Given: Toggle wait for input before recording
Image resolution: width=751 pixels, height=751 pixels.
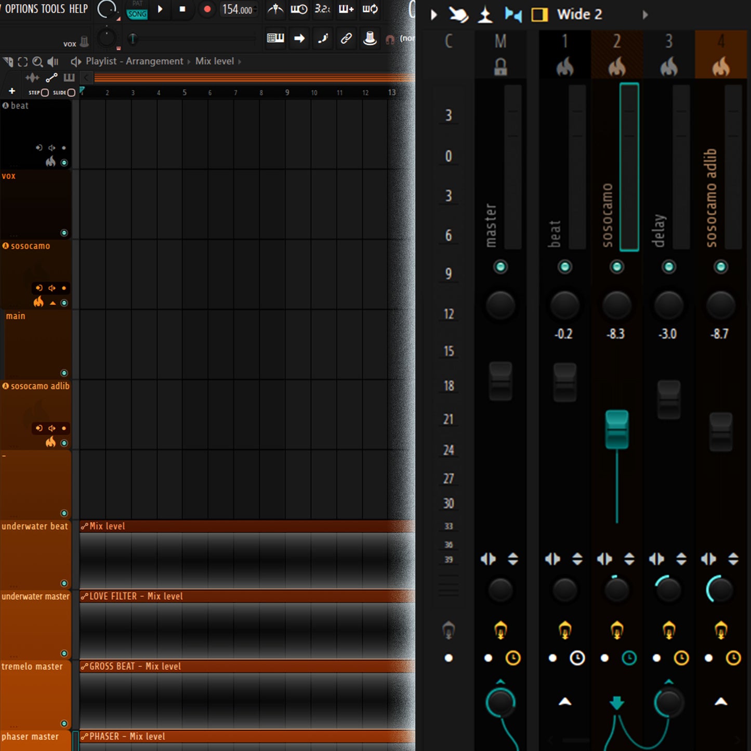Looking at the screenshot, I should pos(298,9).
